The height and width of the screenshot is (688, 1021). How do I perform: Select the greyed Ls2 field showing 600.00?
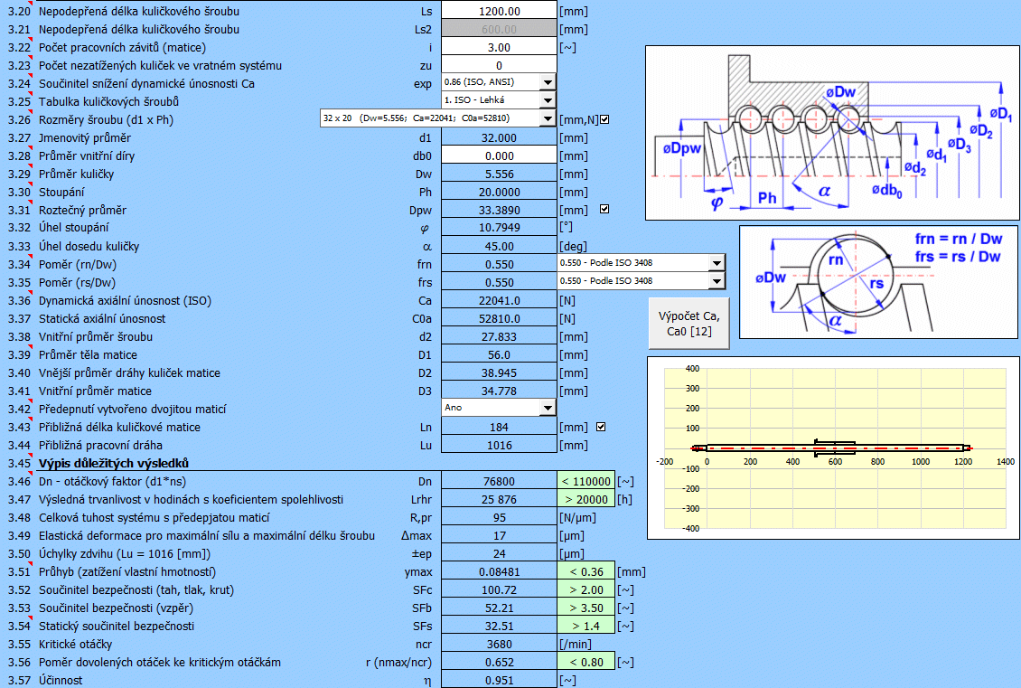pyautogui.click(x=500, y=29)
